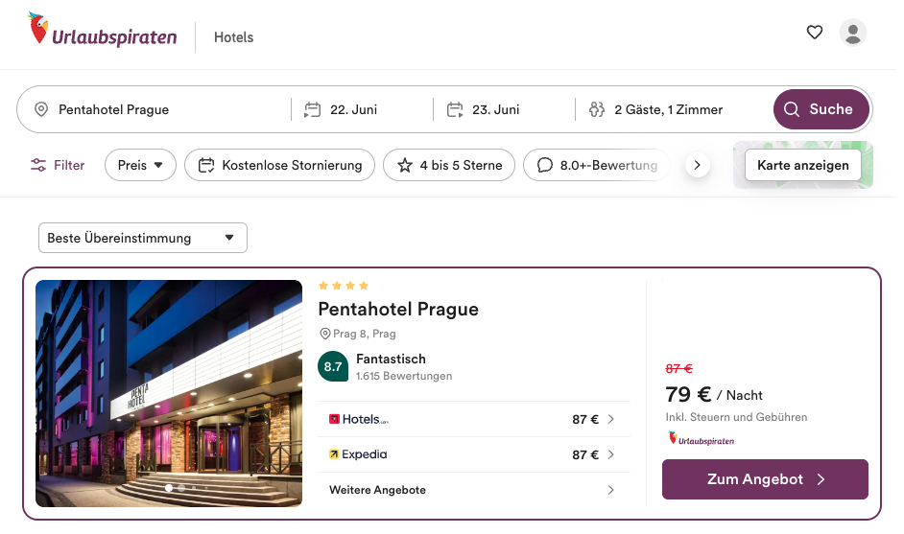This screenshot has width=904, height=534.
Task: Open the Expedia 87 € offer
Action: coord(474,454)
